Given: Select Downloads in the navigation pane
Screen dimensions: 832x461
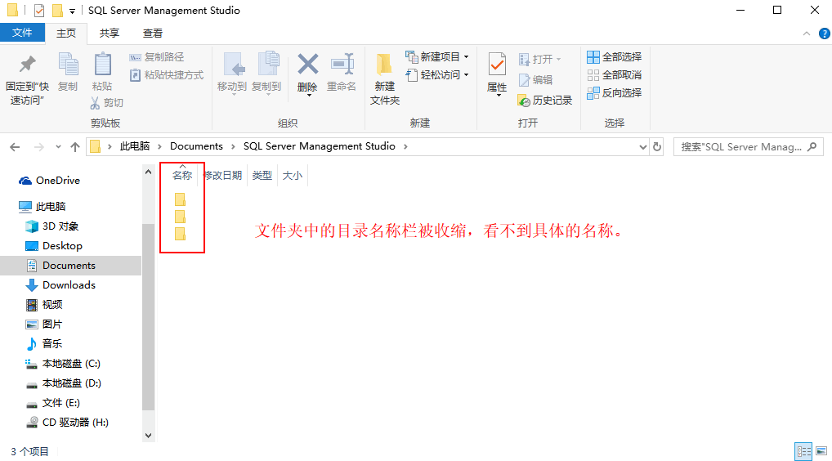Looking at the screenshot, I should (61, 285).
